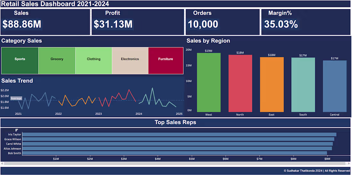Click the $88.86M Sales value
The image size is (352, 175).
22,24
